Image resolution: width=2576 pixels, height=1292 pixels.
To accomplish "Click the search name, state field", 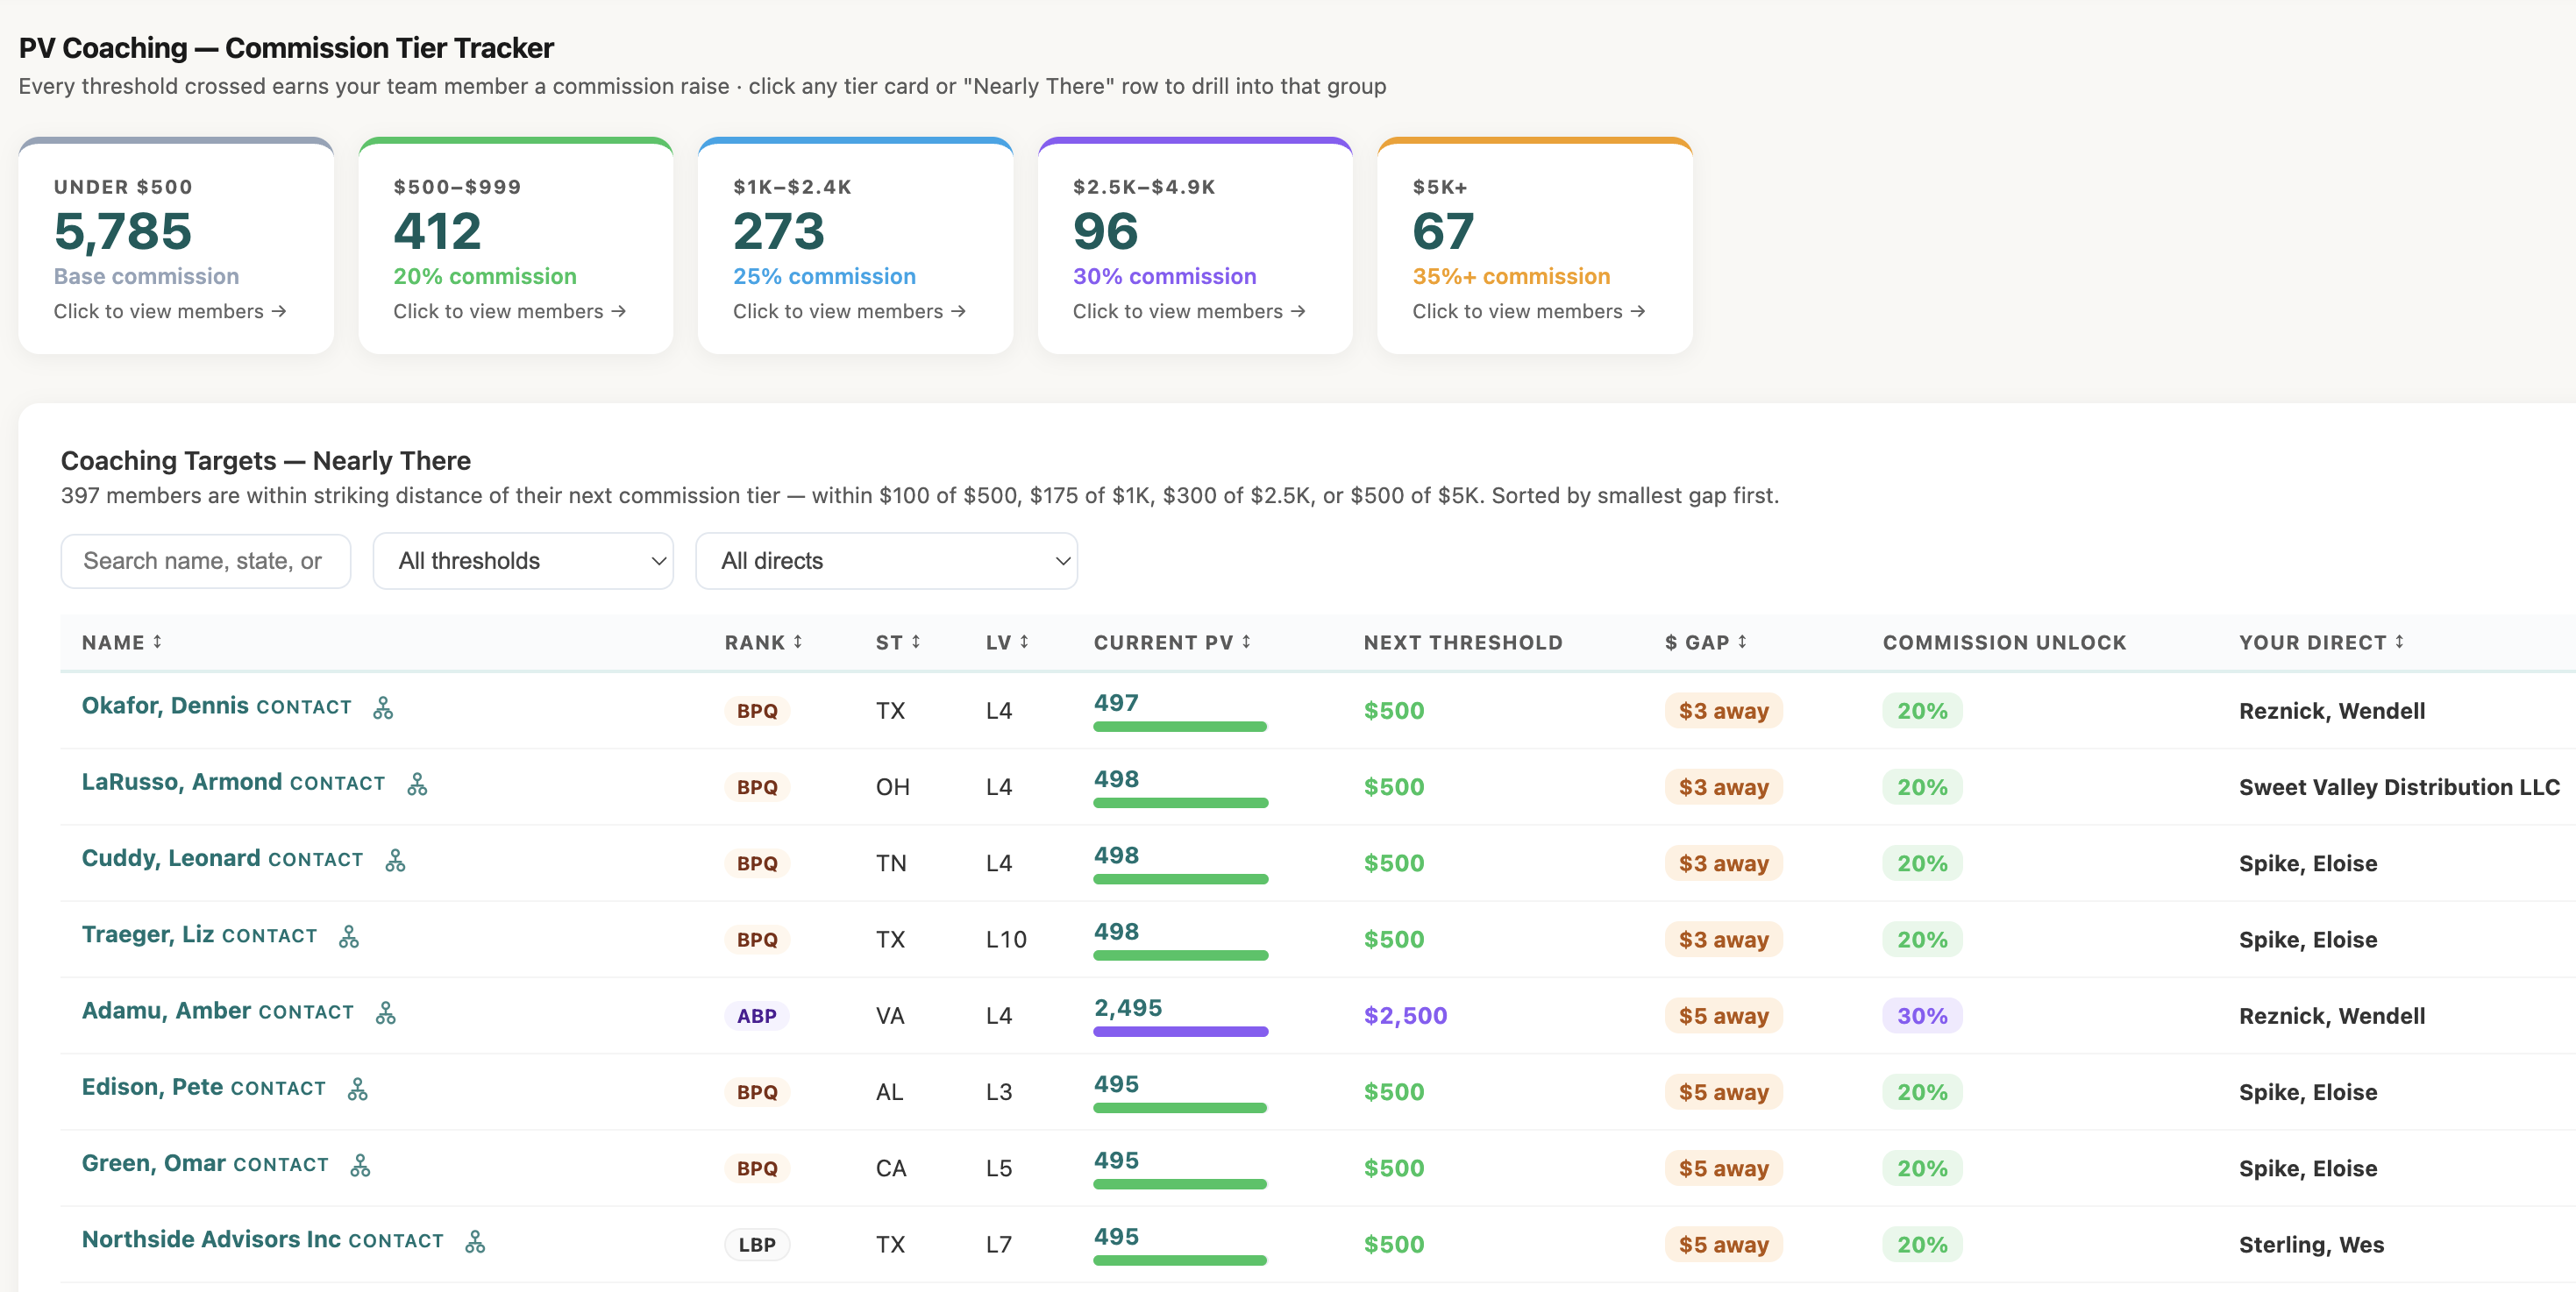I will (x=206, y=561).
